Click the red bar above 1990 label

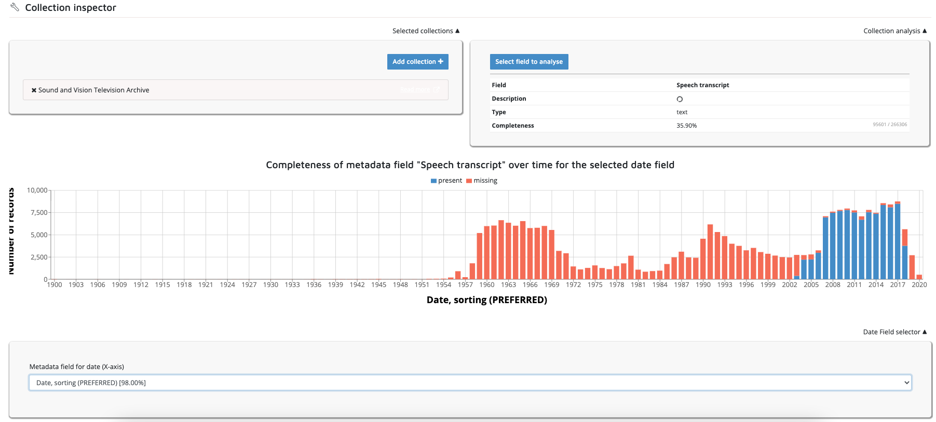pos(703,258)
